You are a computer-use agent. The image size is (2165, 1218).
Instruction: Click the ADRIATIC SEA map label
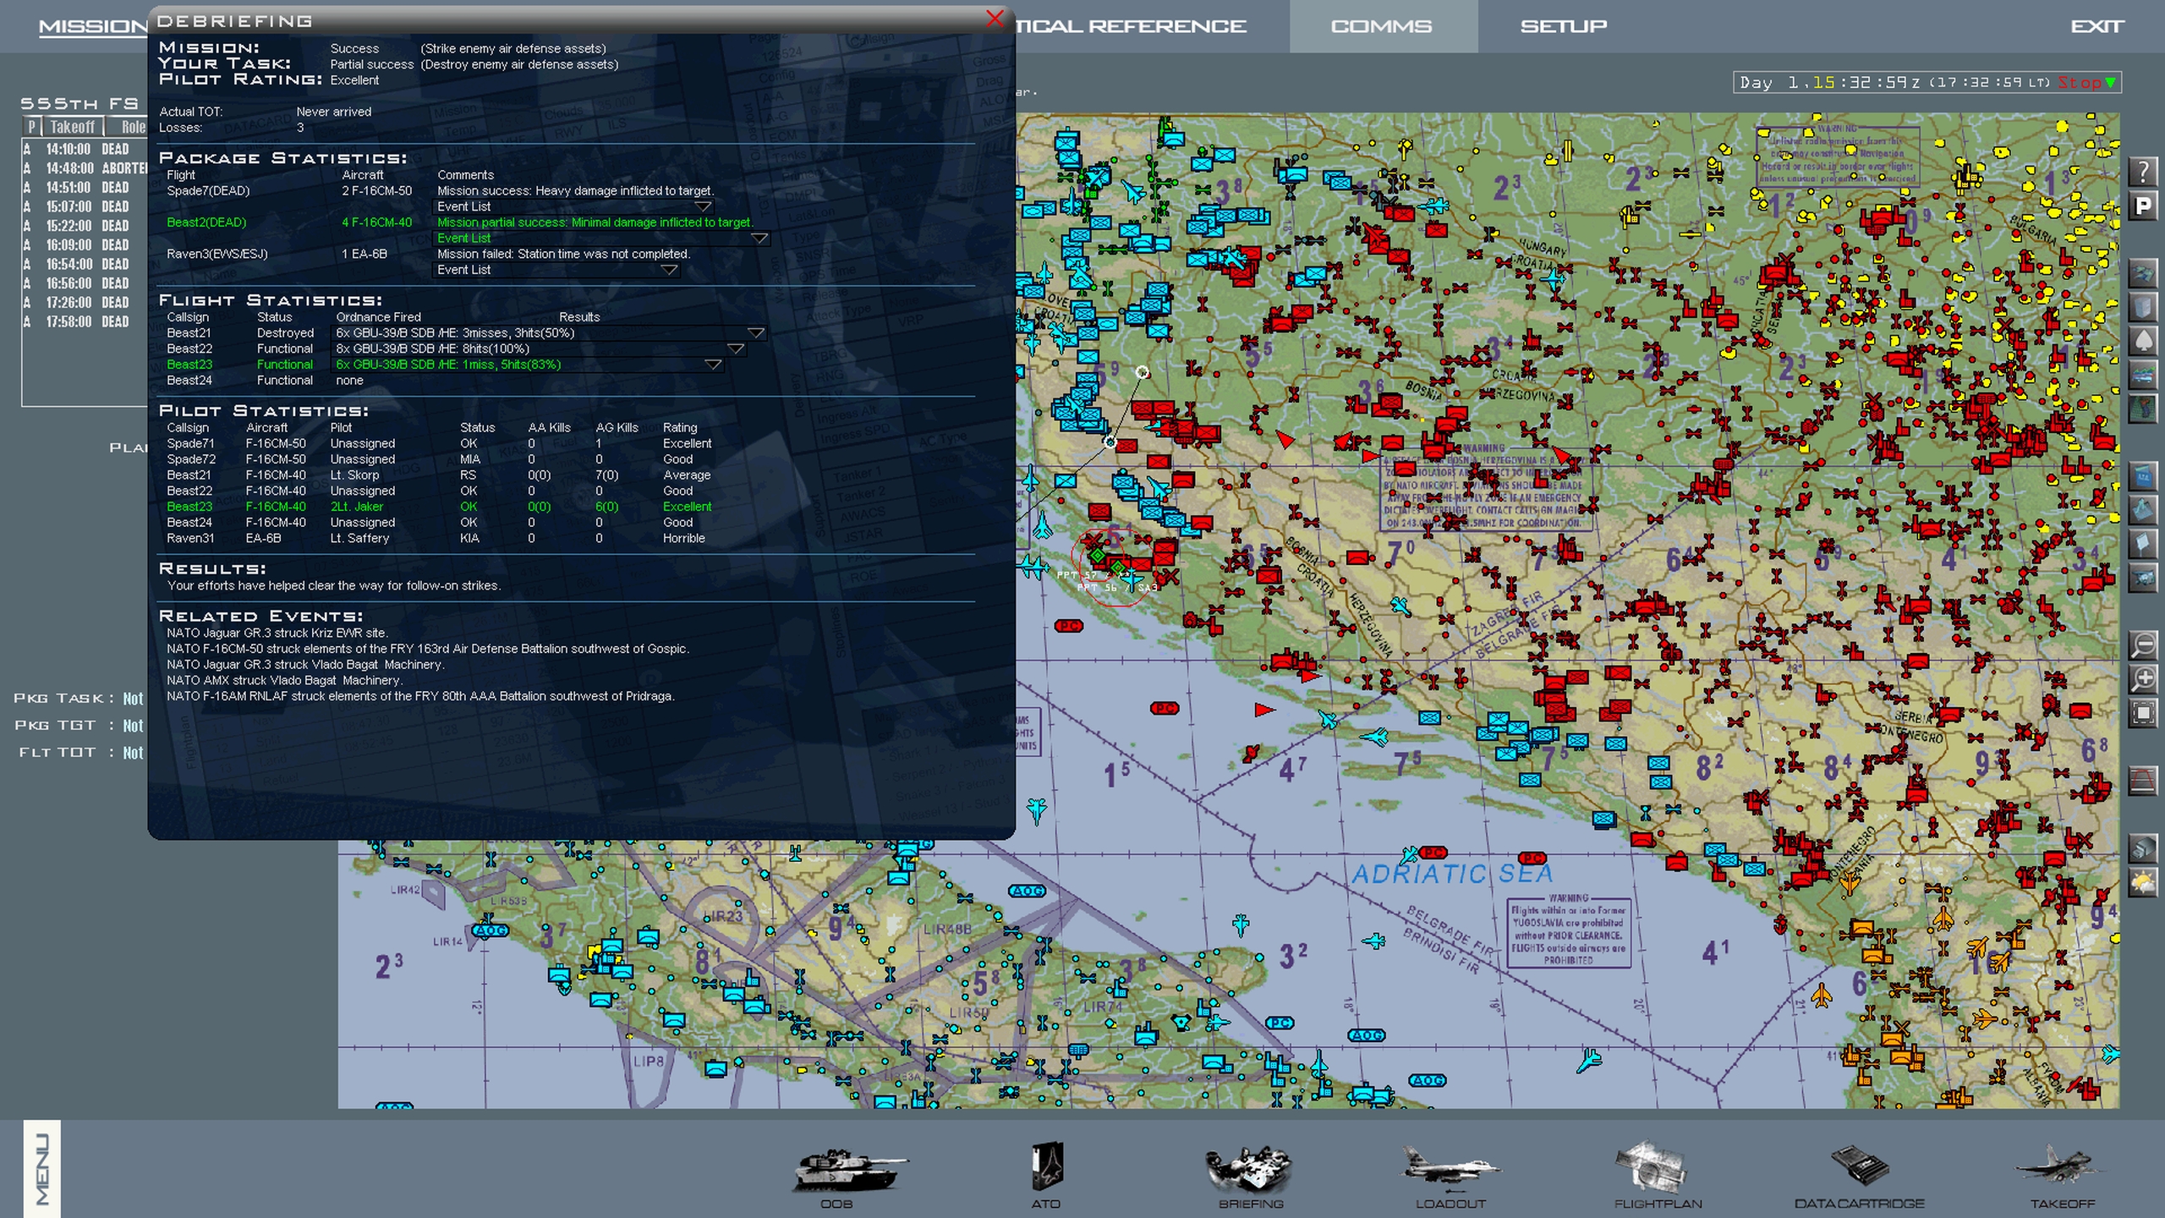(1452, 874)
